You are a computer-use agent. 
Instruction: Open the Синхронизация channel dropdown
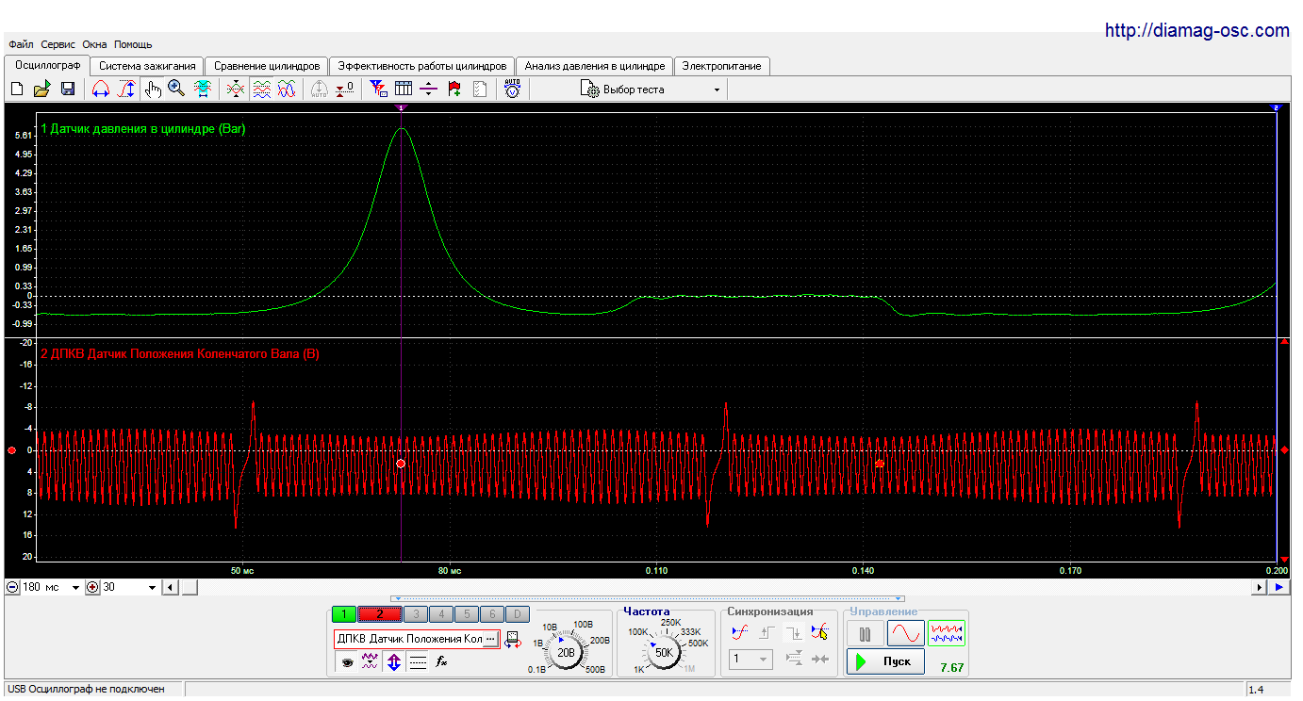pos(750,660)
